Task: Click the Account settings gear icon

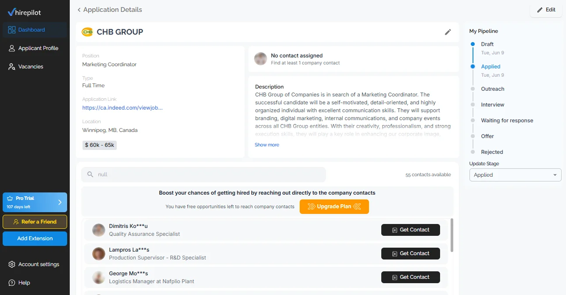Action: click(x=12, y=264)
